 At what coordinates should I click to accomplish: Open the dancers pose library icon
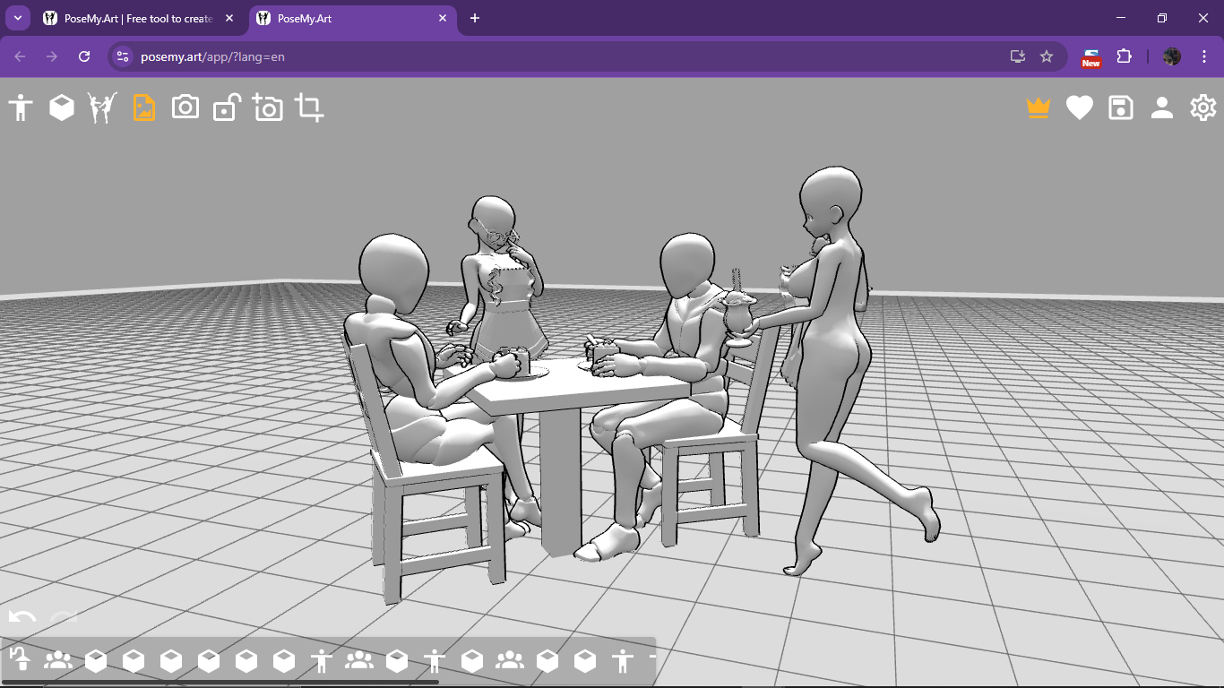click(102, 108)
